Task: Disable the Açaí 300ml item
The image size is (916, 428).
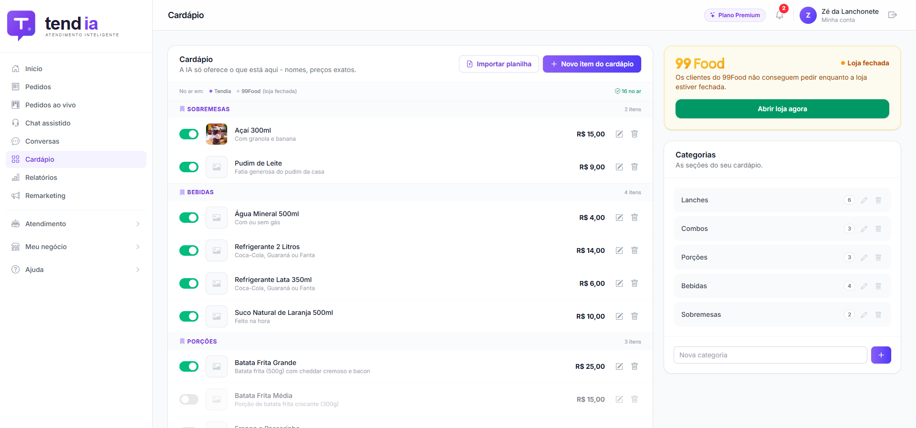Action: click(x=189, y=134)
